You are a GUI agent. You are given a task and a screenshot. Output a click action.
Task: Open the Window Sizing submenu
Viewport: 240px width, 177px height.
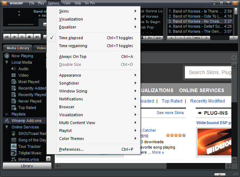coord(93,91)
